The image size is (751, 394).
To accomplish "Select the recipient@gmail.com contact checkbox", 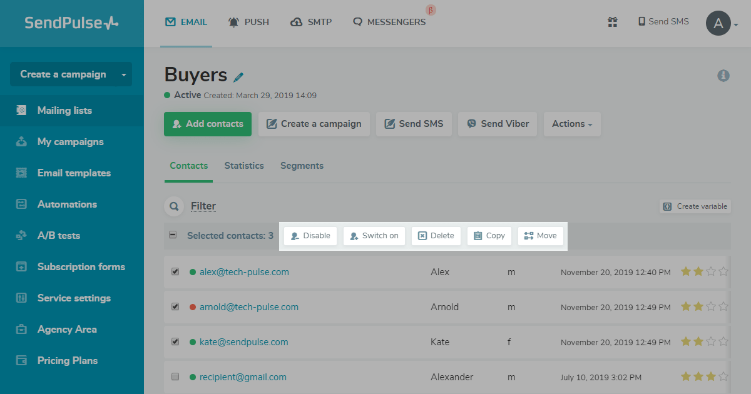I will click(x=175, y=377).
